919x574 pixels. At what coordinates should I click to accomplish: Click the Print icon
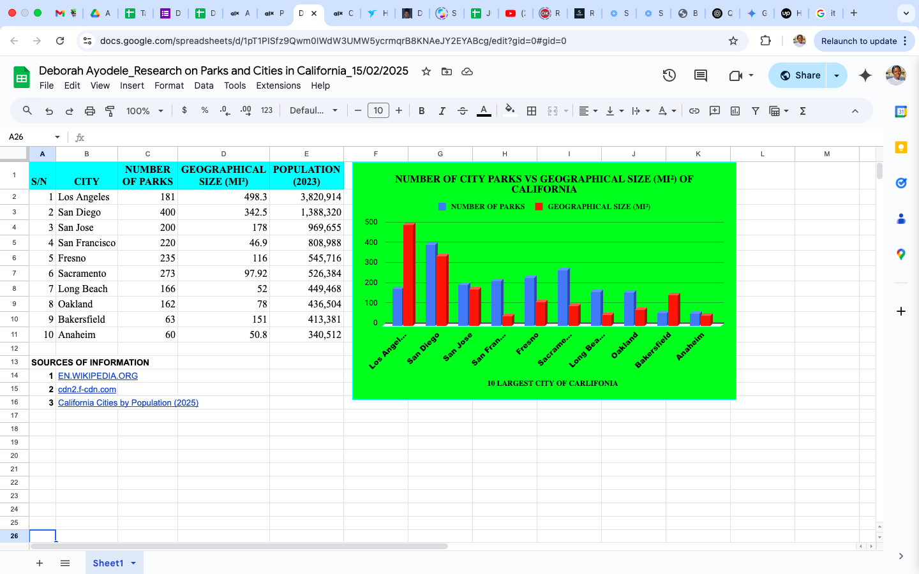pos(90,111)
